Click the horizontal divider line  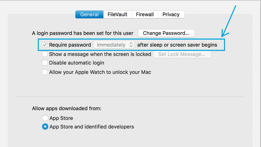coord(130,97)
